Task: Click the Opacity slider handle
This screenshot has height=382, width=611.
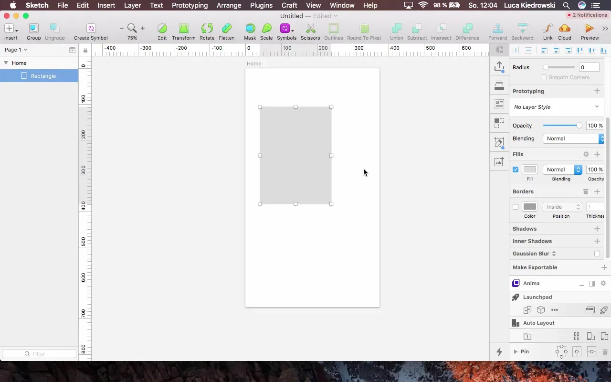Action: (x=579, y=126)
